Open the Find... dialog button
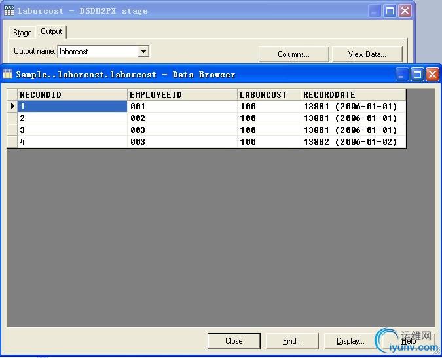The width and height of the screenshot is (442, 358). tap(292, 341)
